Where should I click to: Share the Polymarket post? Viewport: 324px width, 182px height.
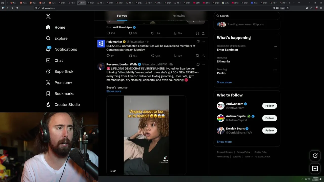click(203, 56)
